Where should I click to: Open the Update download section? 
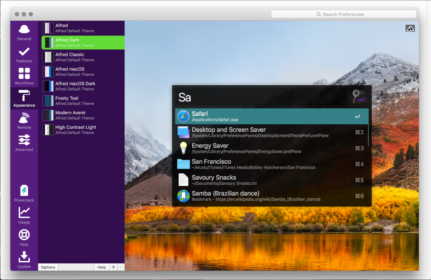(24, 260)
